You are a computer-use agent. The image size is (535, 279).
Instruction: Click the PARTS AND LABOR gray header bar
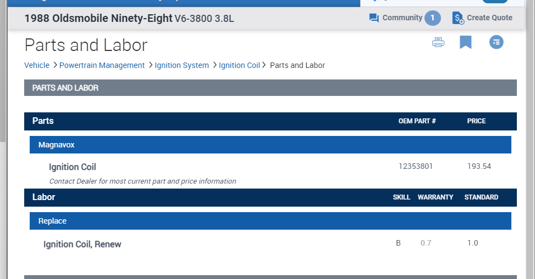270,88
